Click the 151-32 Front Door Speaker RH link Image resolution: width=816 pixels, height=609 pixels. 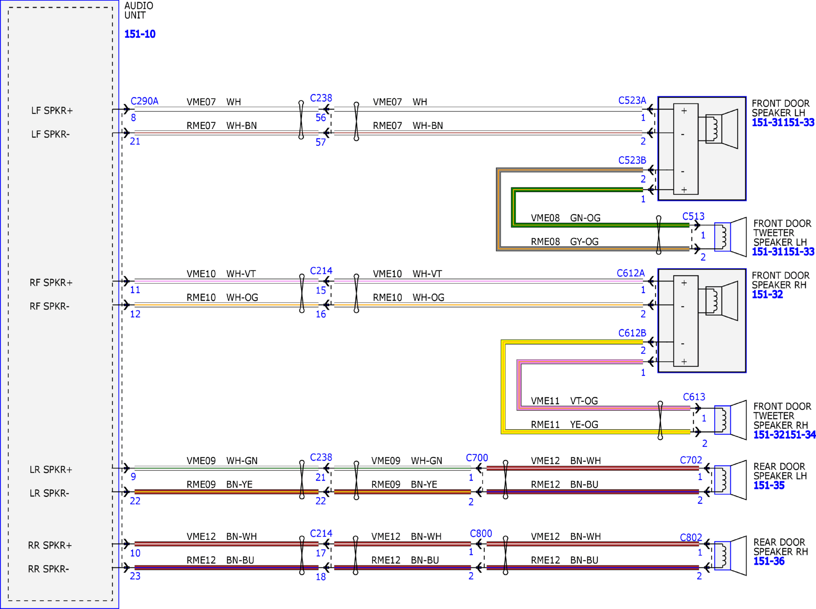[x=767, y=295]
